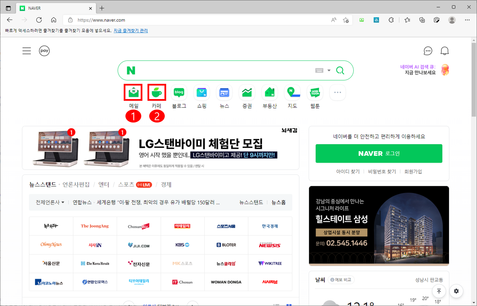
Task: Open the Shopping (쇼핑) shortcut icon
Action: point(202,92)
